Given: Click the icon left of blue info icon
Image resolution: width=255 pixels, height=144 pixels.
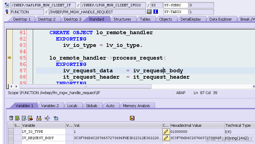Looking at the screenshot, I should 149,12.
